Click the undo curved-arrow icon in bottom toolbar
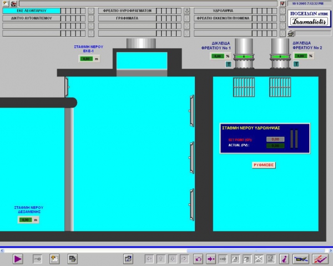Screen dimensions: 333x266 coord(199,258)
